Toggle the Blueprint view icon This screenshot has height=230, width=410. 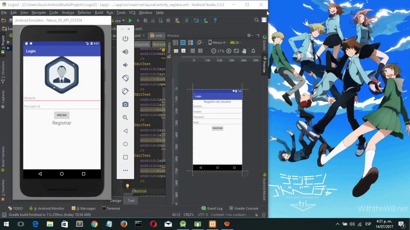[x=183, y=42]
